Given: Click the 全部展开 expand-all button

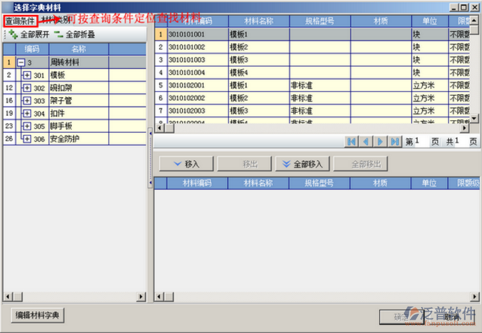Looking at the screenshot, I should (x=29, y=34).
